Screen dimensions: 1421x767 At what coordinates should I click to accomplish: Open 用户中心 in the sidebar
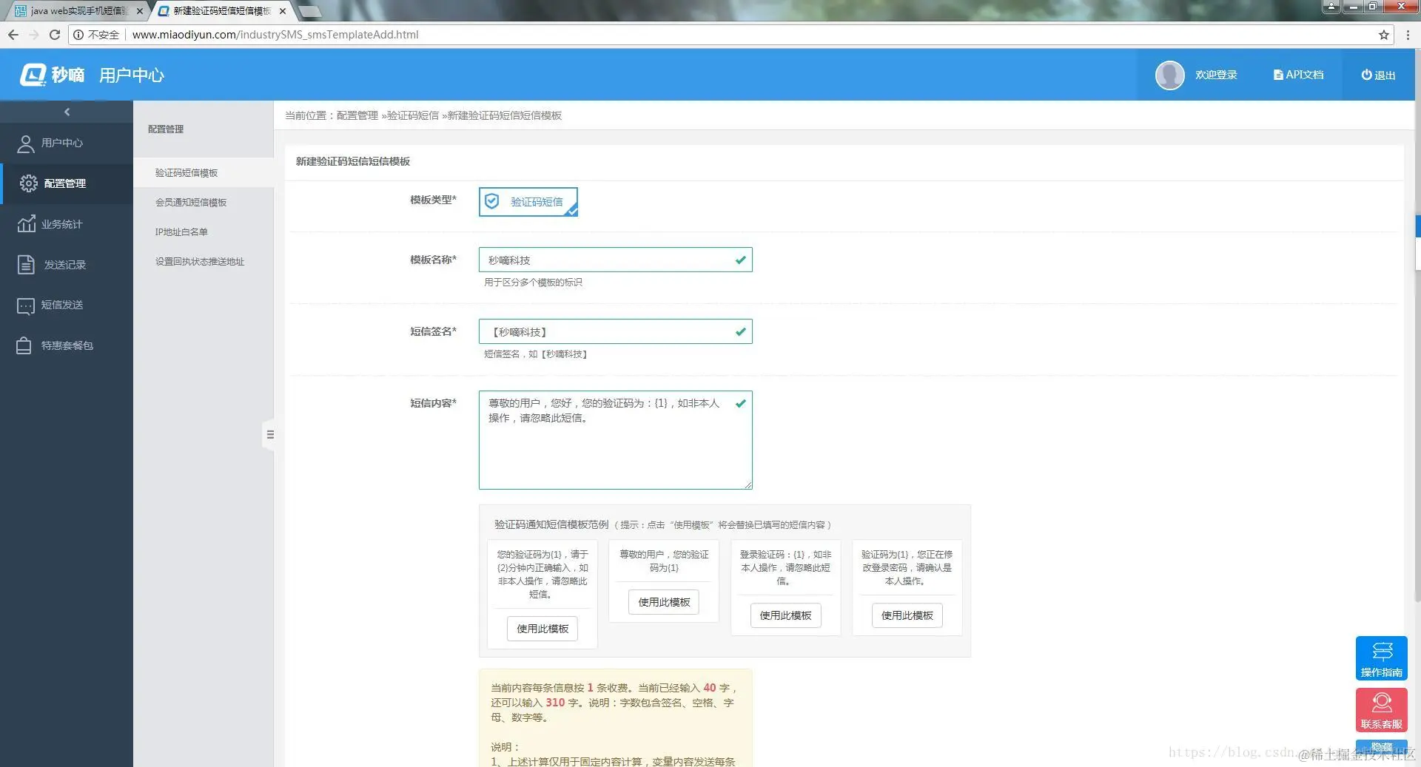[x=67, y=143]
